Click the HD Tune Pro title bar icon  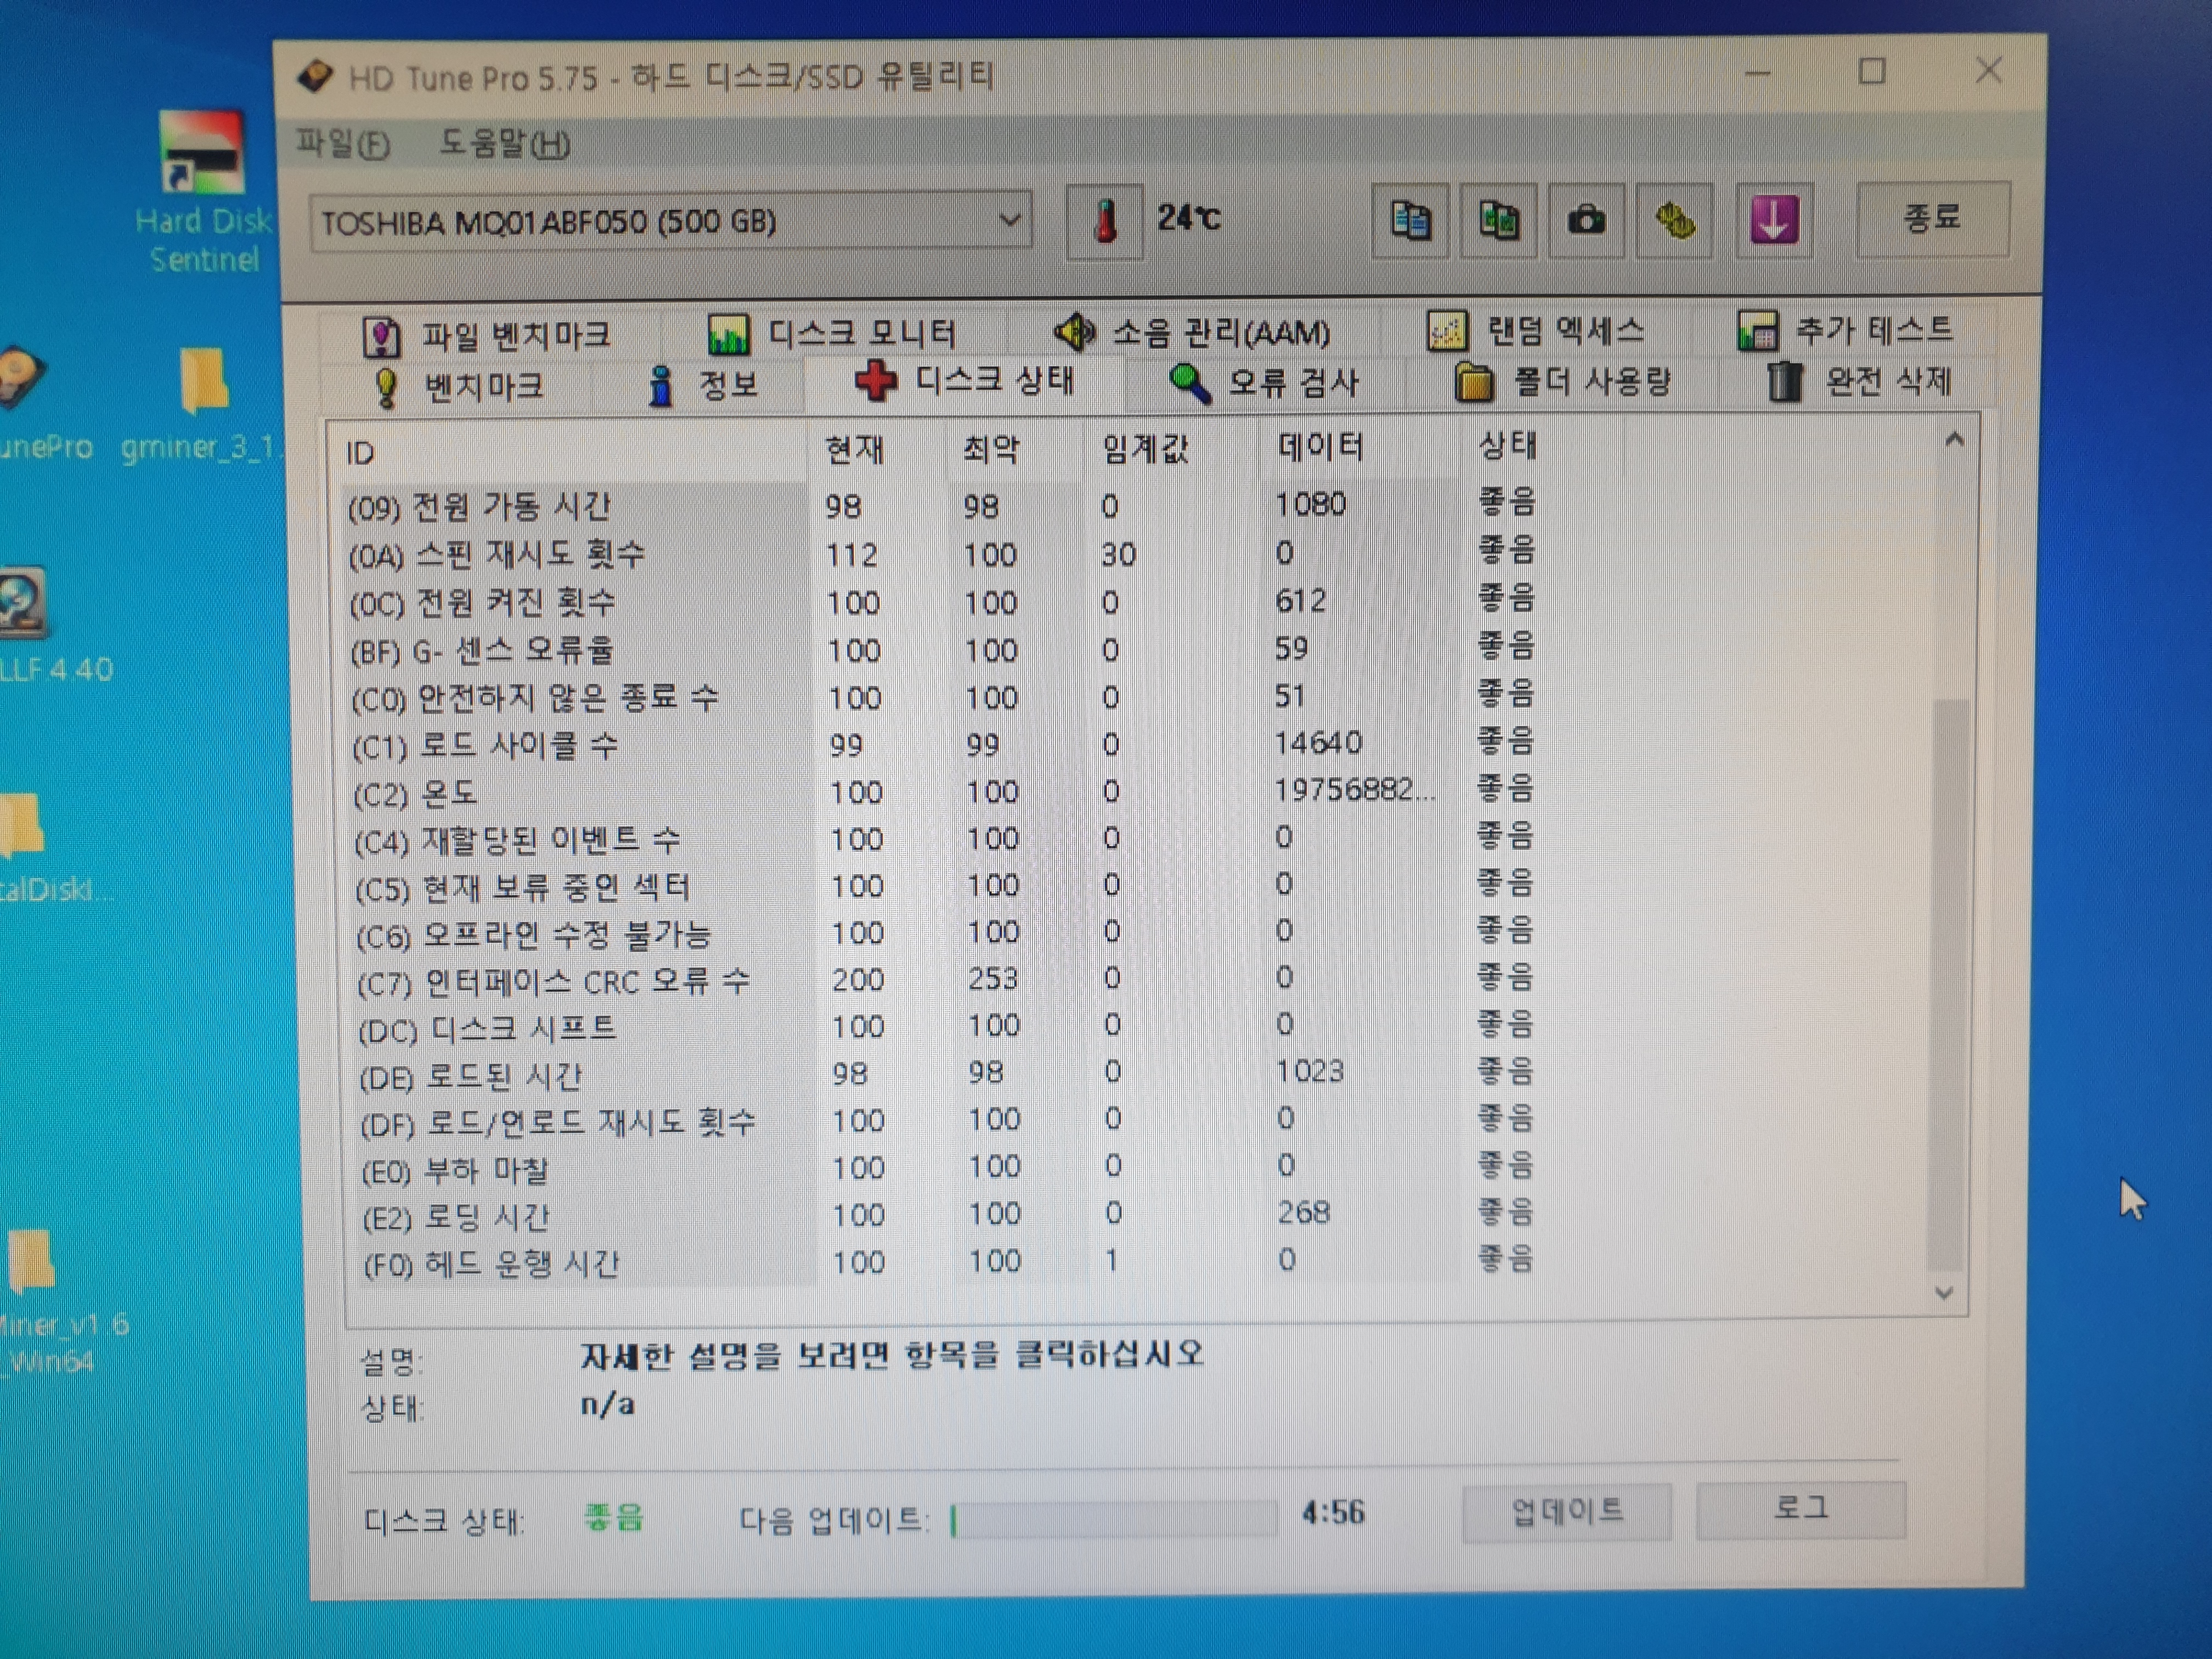[314, 76]
